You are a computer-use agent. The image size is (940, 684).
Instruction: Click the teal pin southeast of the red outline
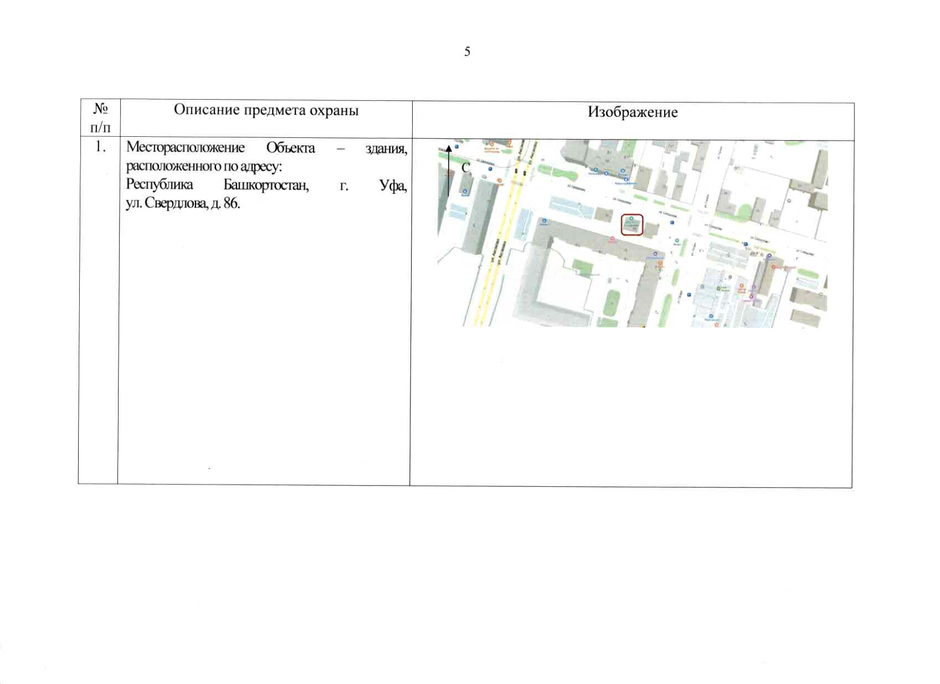[677, 241]
